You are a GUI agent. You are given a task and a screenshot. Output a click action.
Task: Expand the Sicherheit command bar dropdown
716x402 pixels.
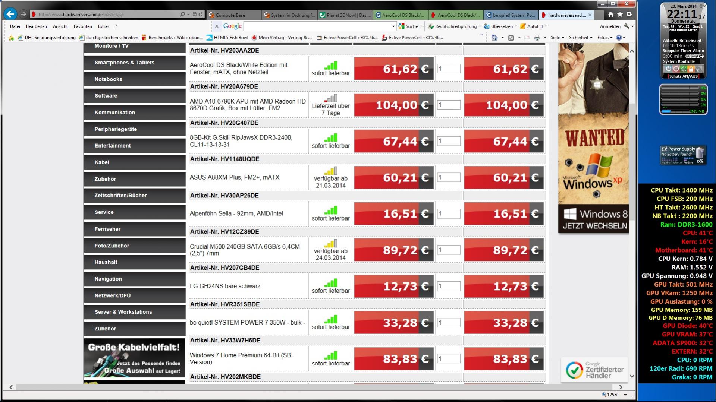pyautogui.click(x=581, y=38)
